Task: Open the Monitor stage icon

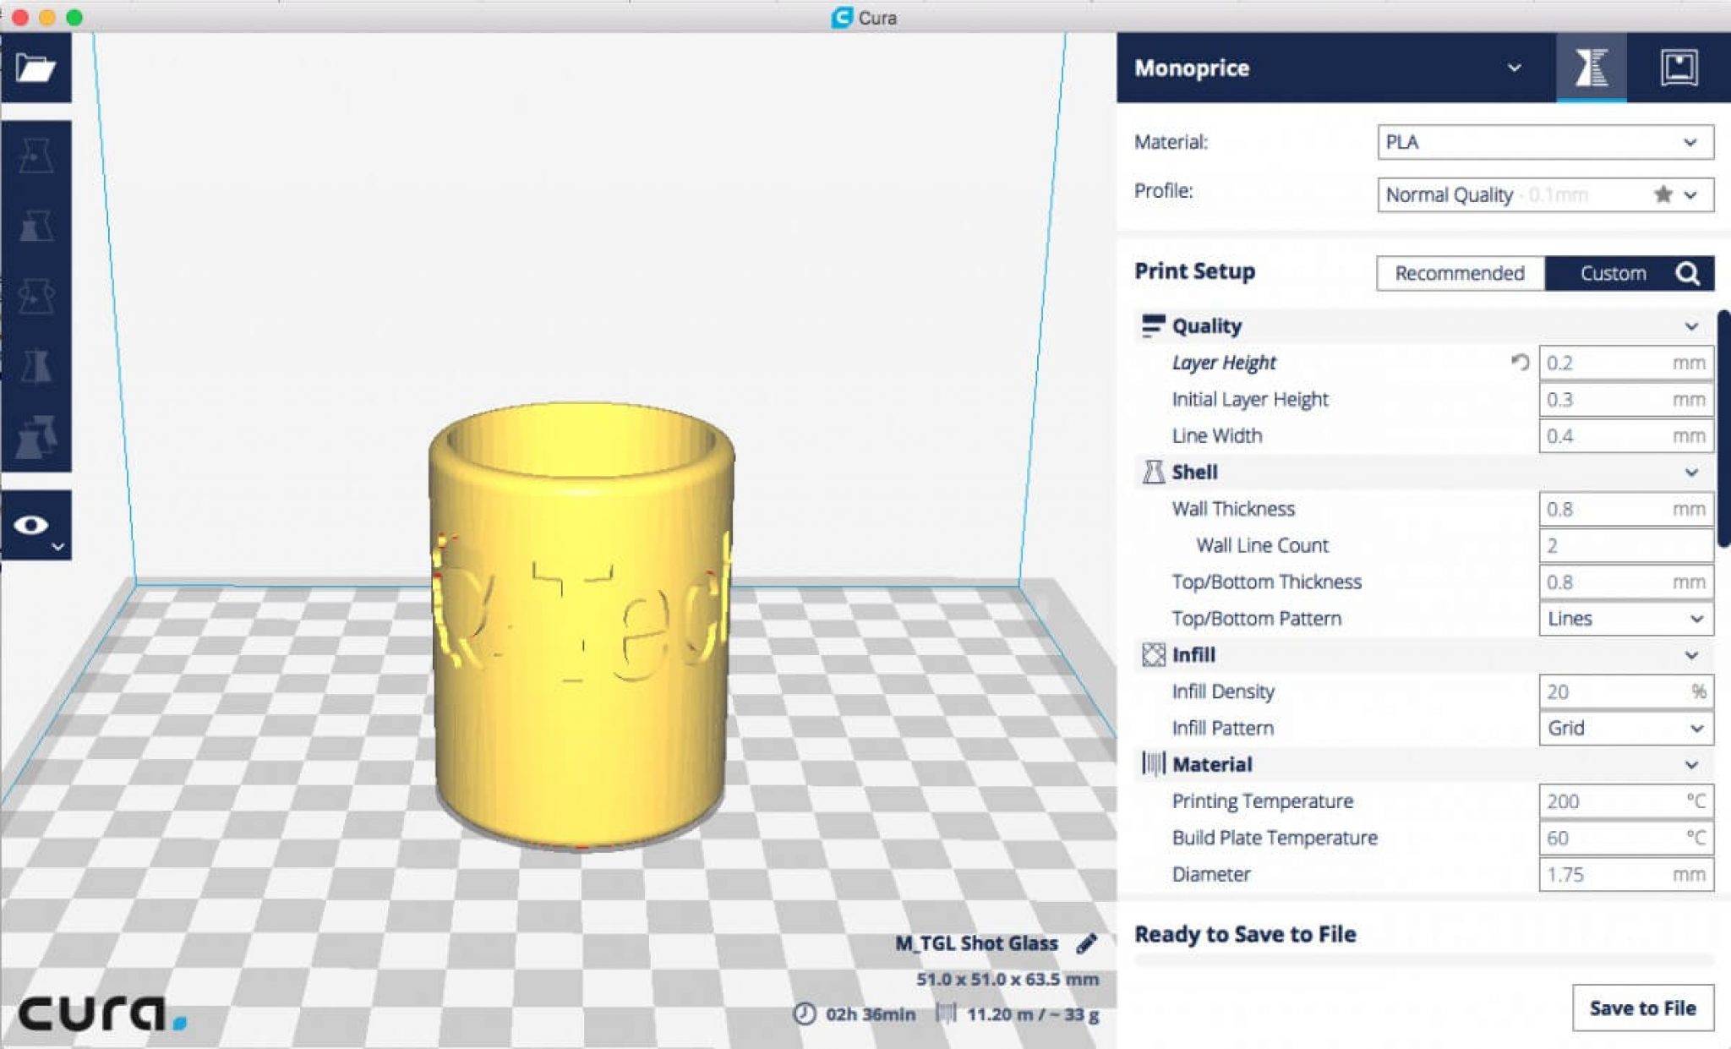Action: (x=1678, y=68)
